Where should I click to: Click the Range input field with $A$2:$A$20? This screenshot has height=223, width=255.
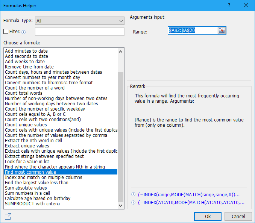pyautogui.click(x=192, y=30)
